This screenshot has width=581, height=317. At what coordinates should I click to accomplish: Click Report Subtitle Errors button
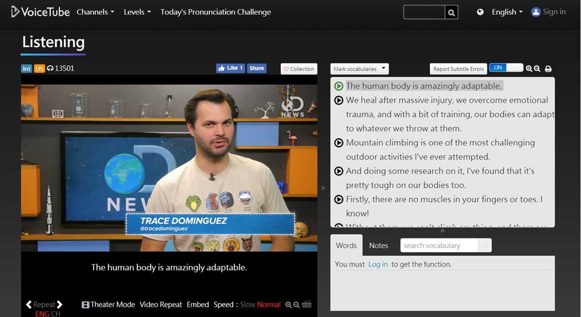pos(458,69)
